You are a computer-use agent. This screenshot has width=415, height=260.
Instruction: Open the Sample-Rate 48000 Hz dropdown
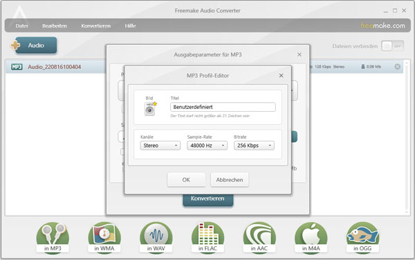[x=207, y=146]
